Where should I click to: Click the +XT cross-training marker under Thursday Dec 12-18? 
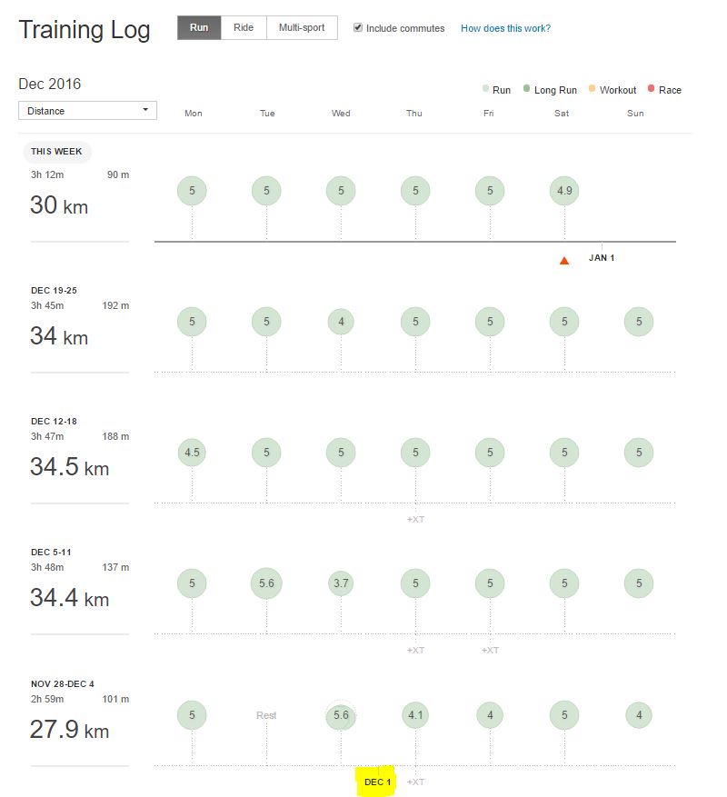pyautogui.click(x=414, y=519)
